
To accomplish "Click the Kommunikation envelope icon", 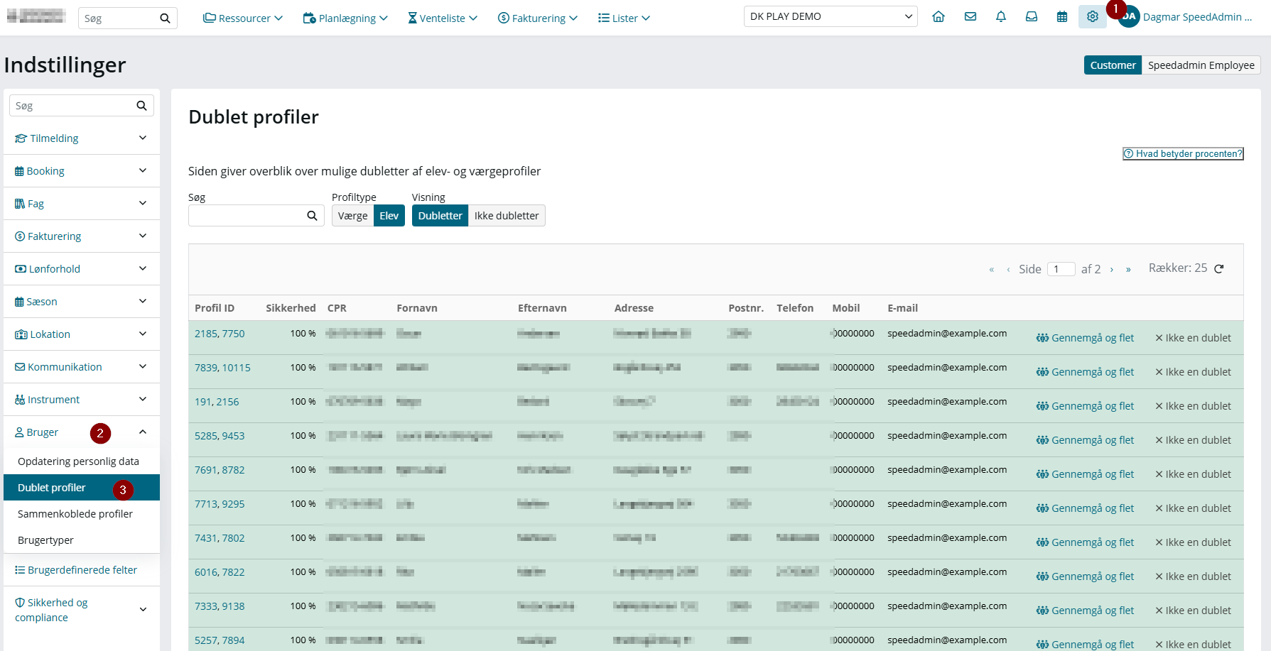I will click(x=20, y=367).
